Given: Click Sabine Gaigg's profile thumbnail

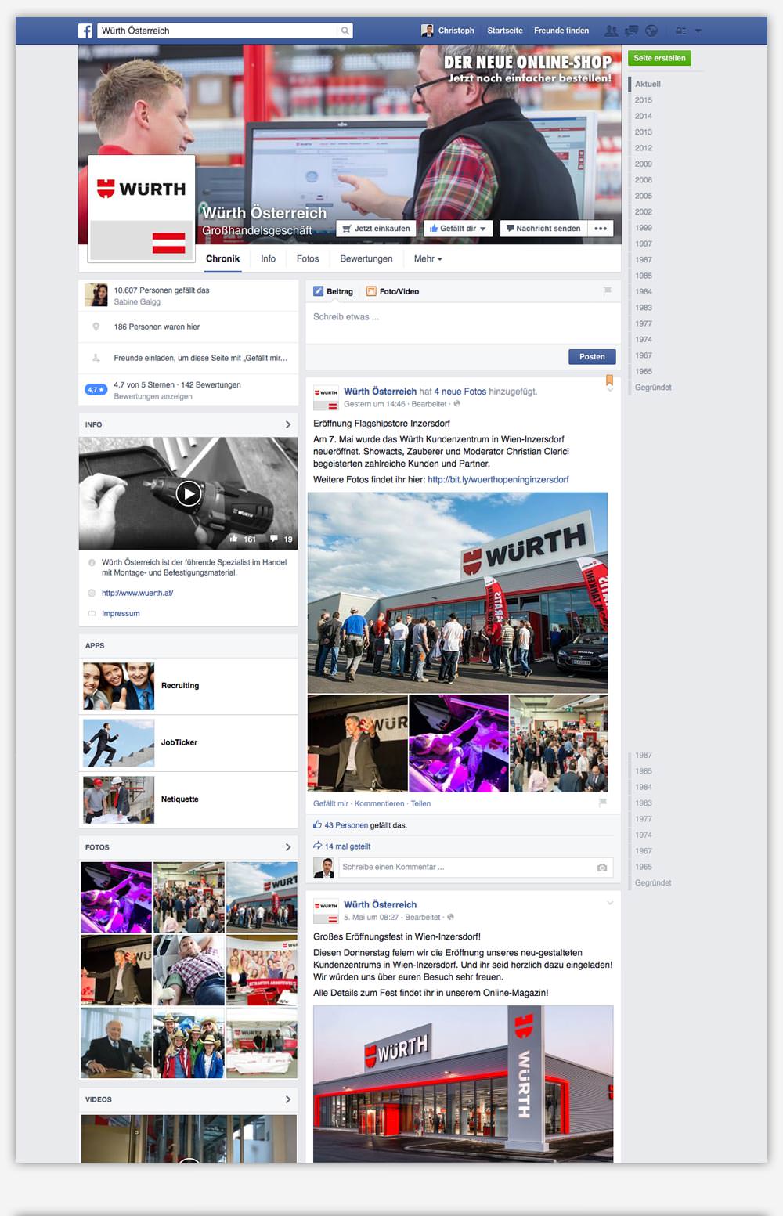Looking at the screenshot, I should point(96,295).
